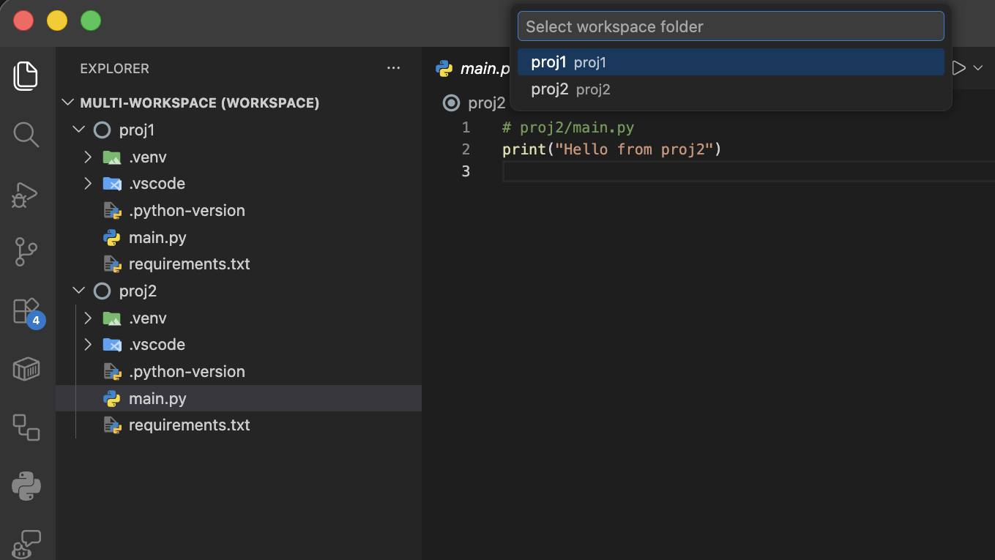Open the Remote Explorer view
Screen dimensions: 995x560
coord(26,428)
